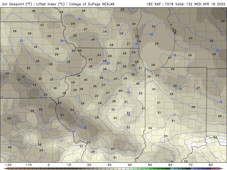The height and width of the screenshot is (170, 227).
Task: Click the 0 label on the color scale
Action: click(x=49, y=165)
